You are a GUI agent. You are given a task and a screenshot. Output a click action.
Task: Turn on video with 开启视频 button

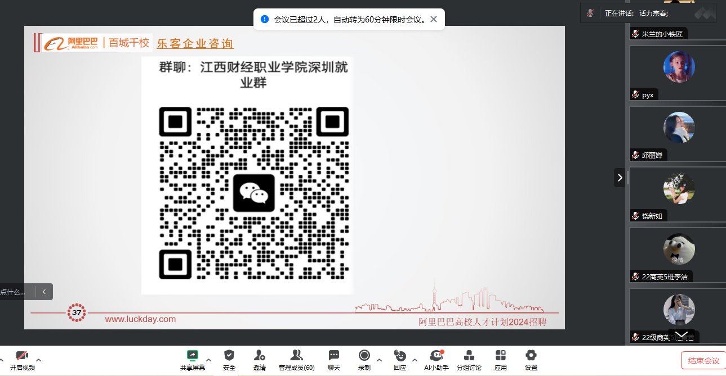(22, 359)
